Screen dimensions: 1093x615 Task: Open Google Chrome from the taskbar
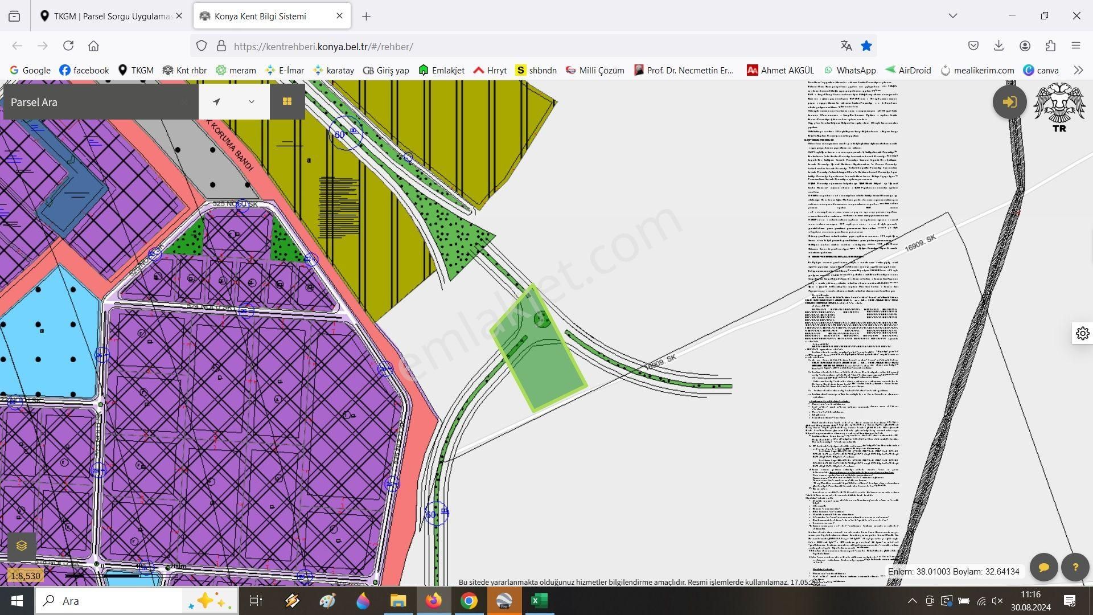pyautogui.click(x=469, y=601)
